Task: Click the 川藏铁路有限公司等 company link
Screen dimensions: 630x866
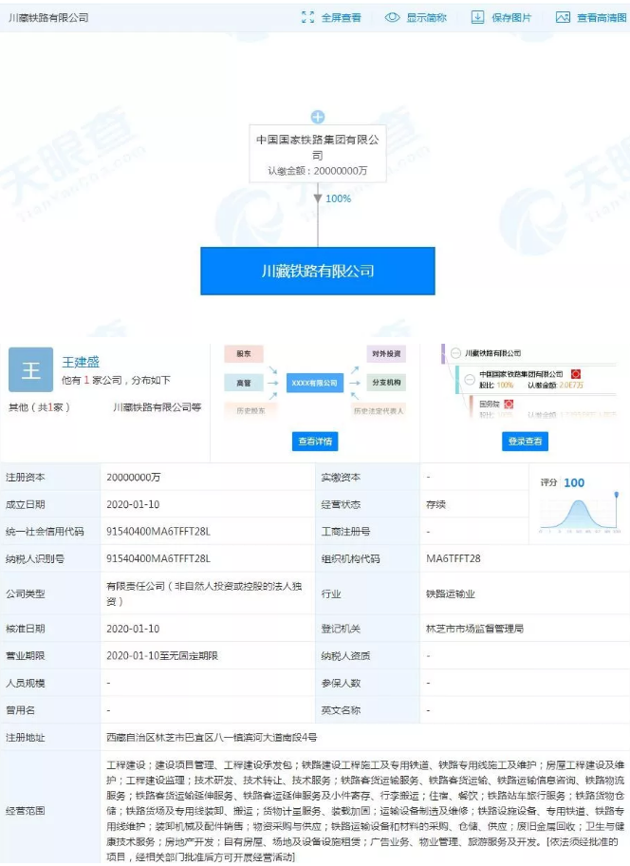Action: pyautogui.click(x=157, y=407)
